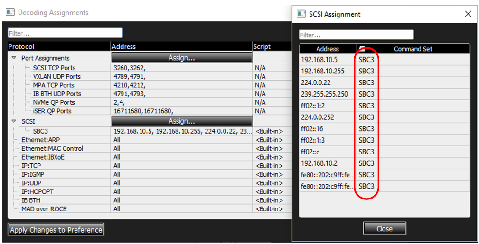479x244 pixels.
Task: Click Assign button in SCSI row
Action: [181, 121]
